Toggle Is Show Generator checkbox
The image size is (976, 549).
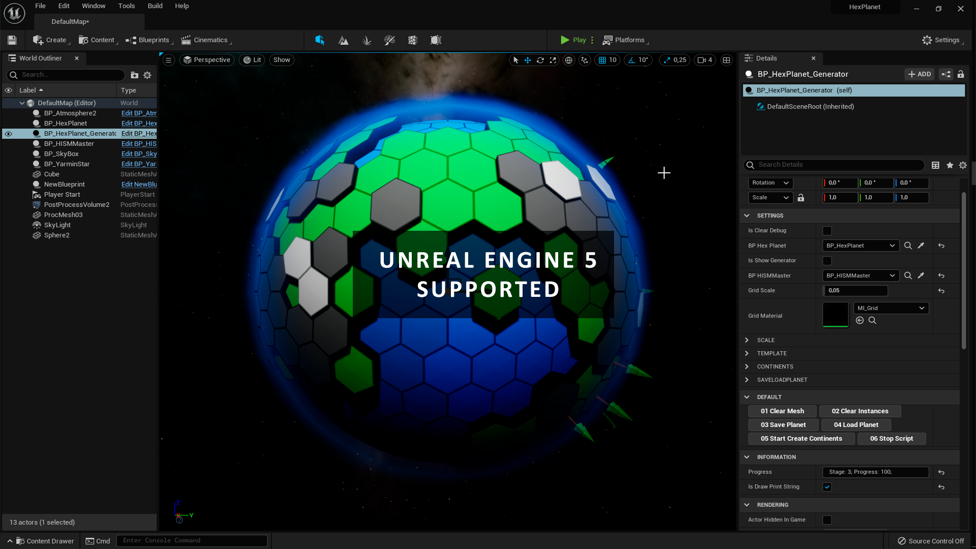tap(827, 260)
